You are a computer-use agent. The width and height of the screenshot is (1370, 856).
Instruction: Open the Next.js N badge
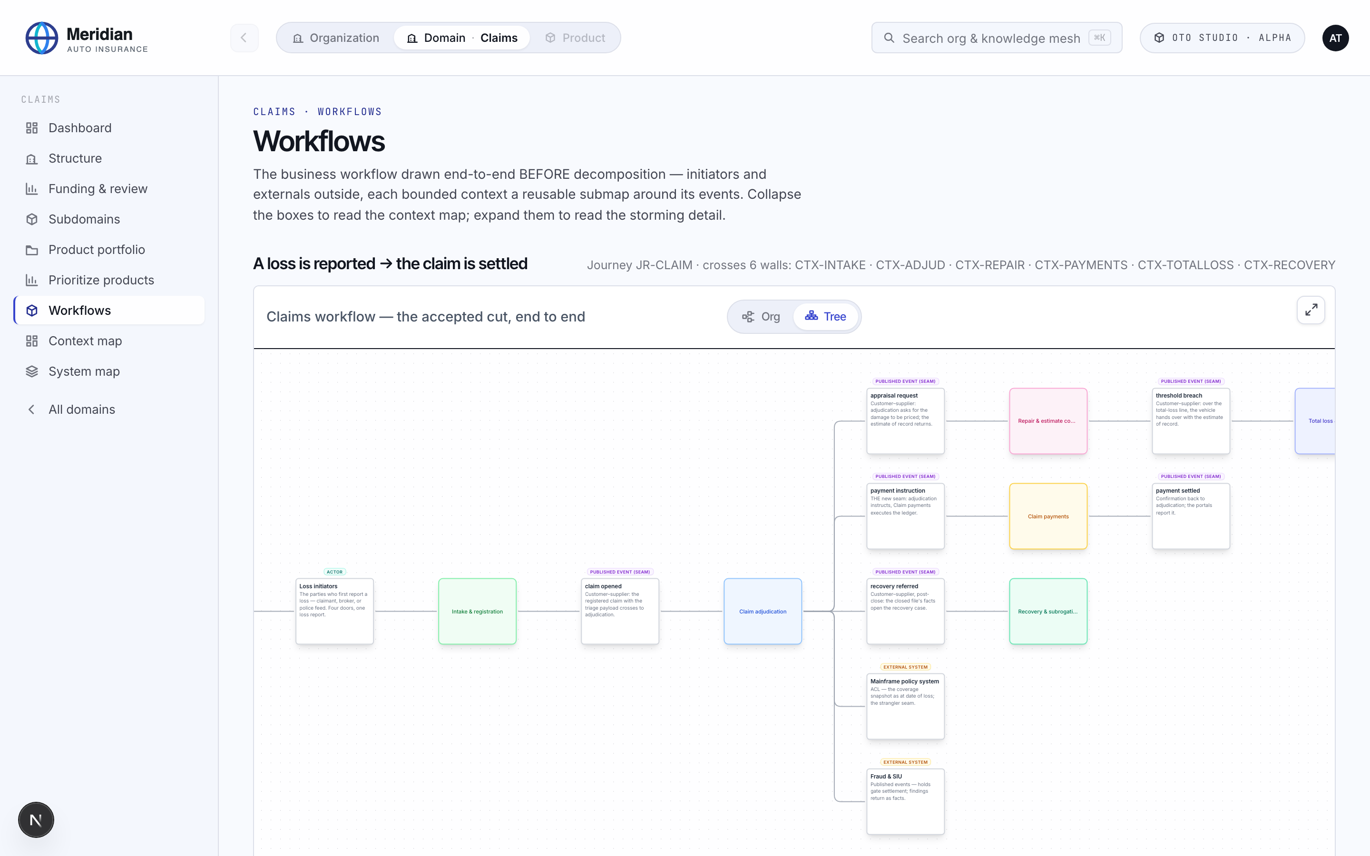(36, 820)
